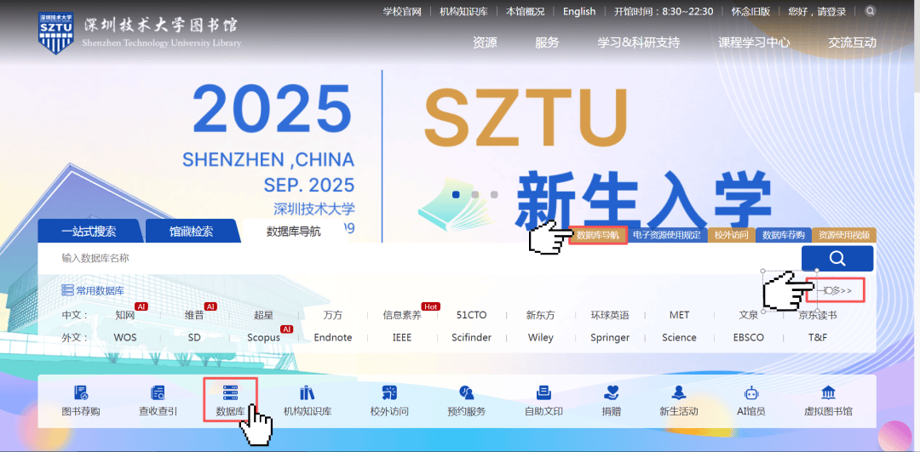Open the 知网 database link
The height and width of the screenshot is (452, 920).
point(125,316)
